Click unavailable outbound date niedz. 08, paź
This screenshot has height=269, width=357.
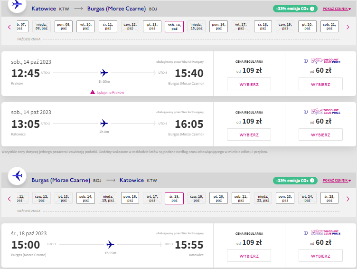41,26
